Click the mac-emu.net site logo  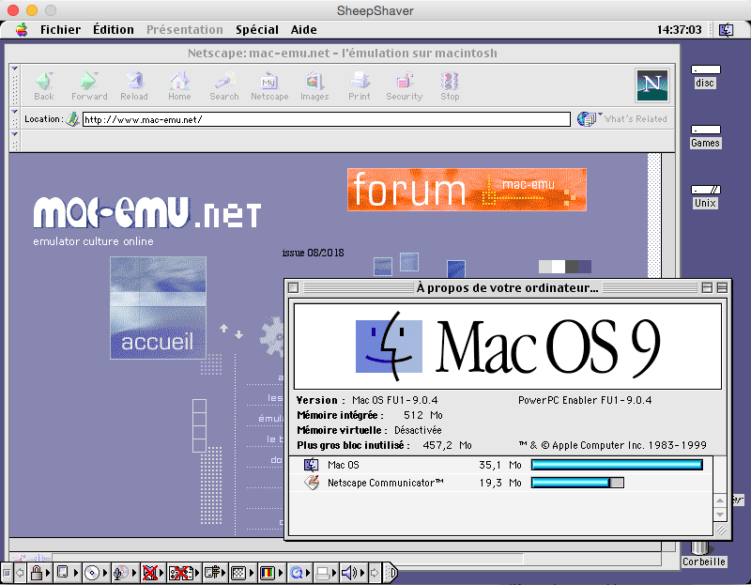147,212
